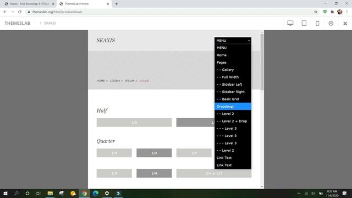
Task: Switch to tablet preview icon
Action: point(304,23)
